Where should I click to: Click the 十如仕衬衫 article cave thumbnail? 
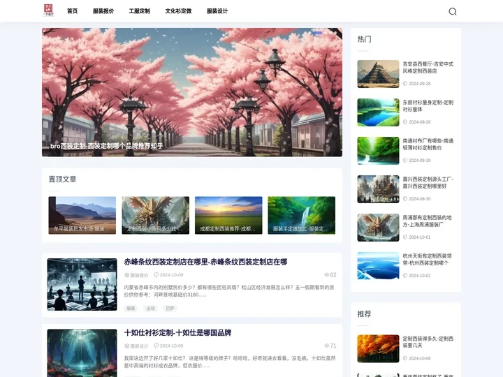coord(82,353)
